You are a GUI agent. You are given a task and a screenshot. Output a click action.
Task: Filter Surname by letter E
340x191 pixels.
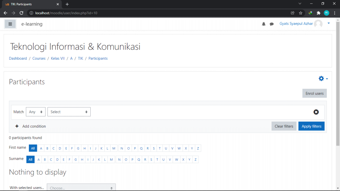(x=63, y=159)
